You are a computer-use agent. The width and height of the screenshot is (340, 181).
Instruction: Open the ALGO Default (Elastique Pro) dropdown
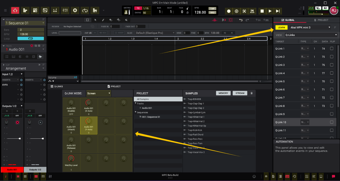tap(155, 33)
